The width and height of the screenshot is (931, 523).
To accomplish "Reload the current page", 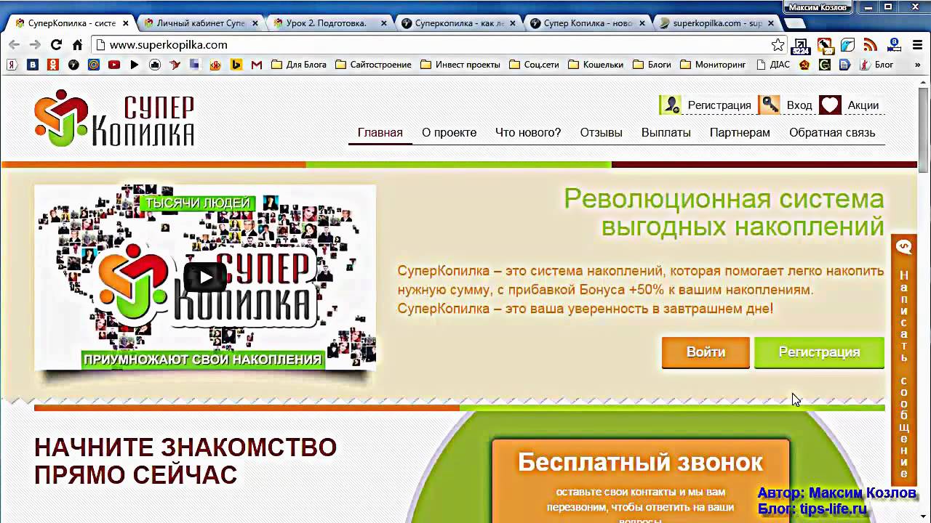I will pos(56,44).
